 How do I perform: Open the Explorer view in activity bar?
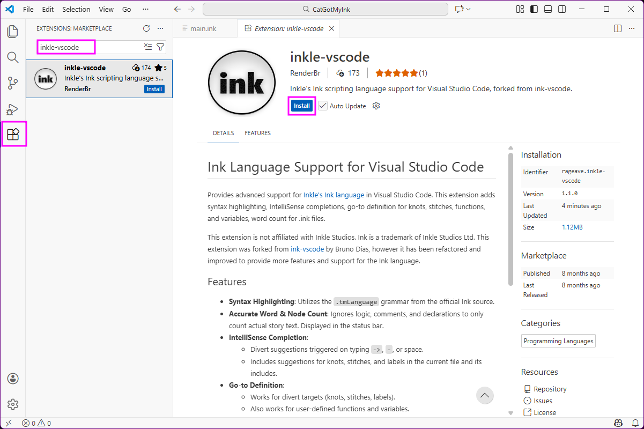click(x=13, y=31)
